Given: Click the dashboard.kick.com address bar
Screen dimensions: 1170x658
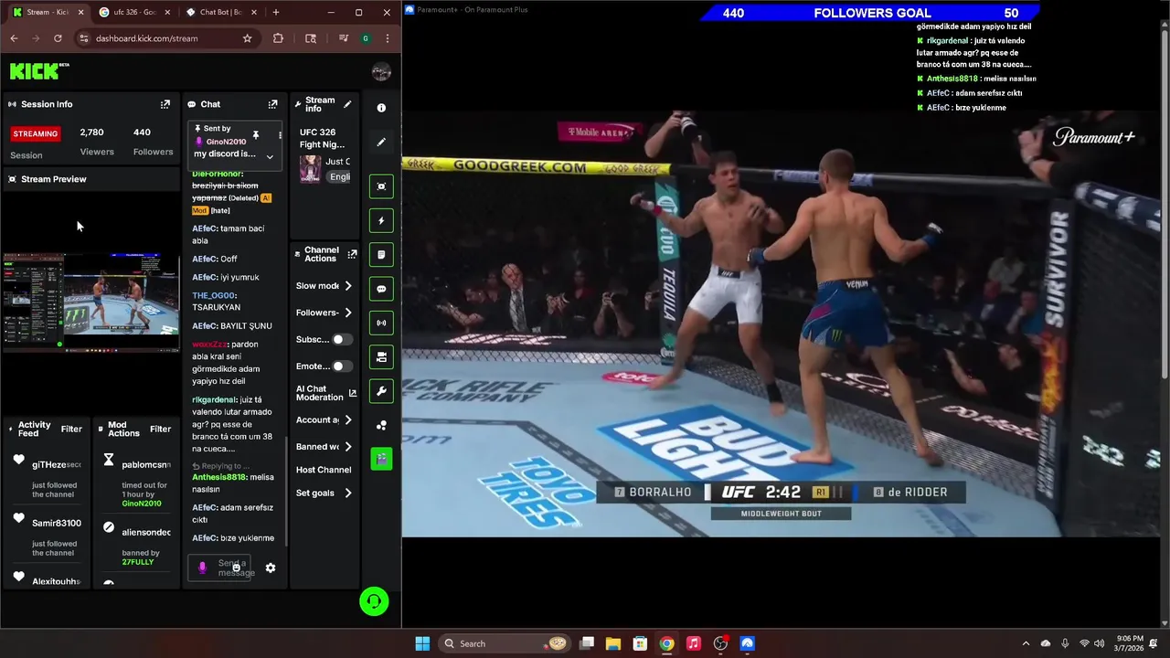Looking at the screenshot, I should (x=165, y=38).
